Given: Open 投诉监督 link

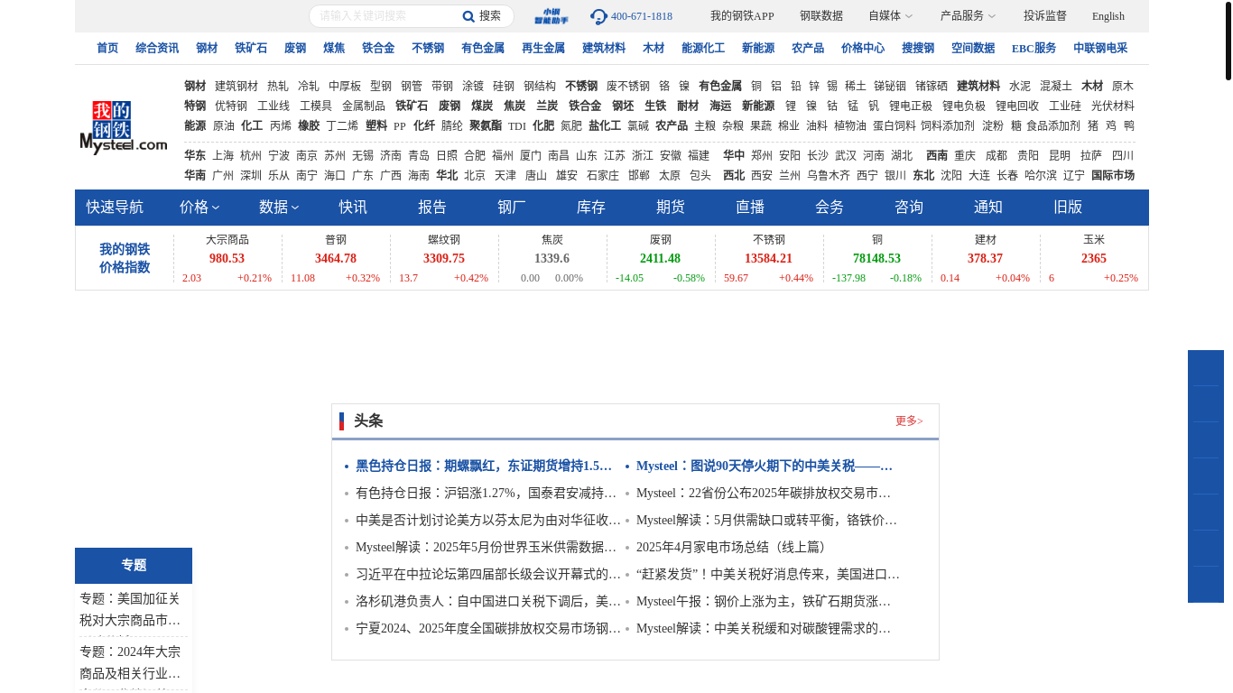Looking at the screenshot, I should (x=1045, y=16).
